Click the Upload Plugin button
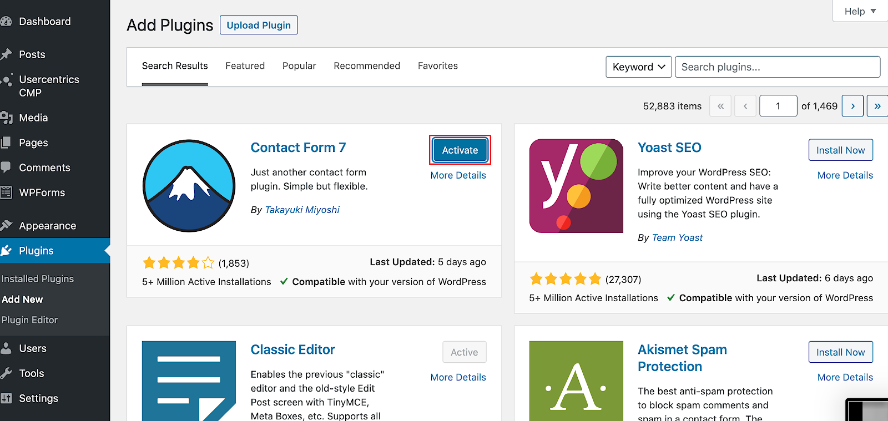Viewport: 888px width, 421px height. [x=259, y=25]
